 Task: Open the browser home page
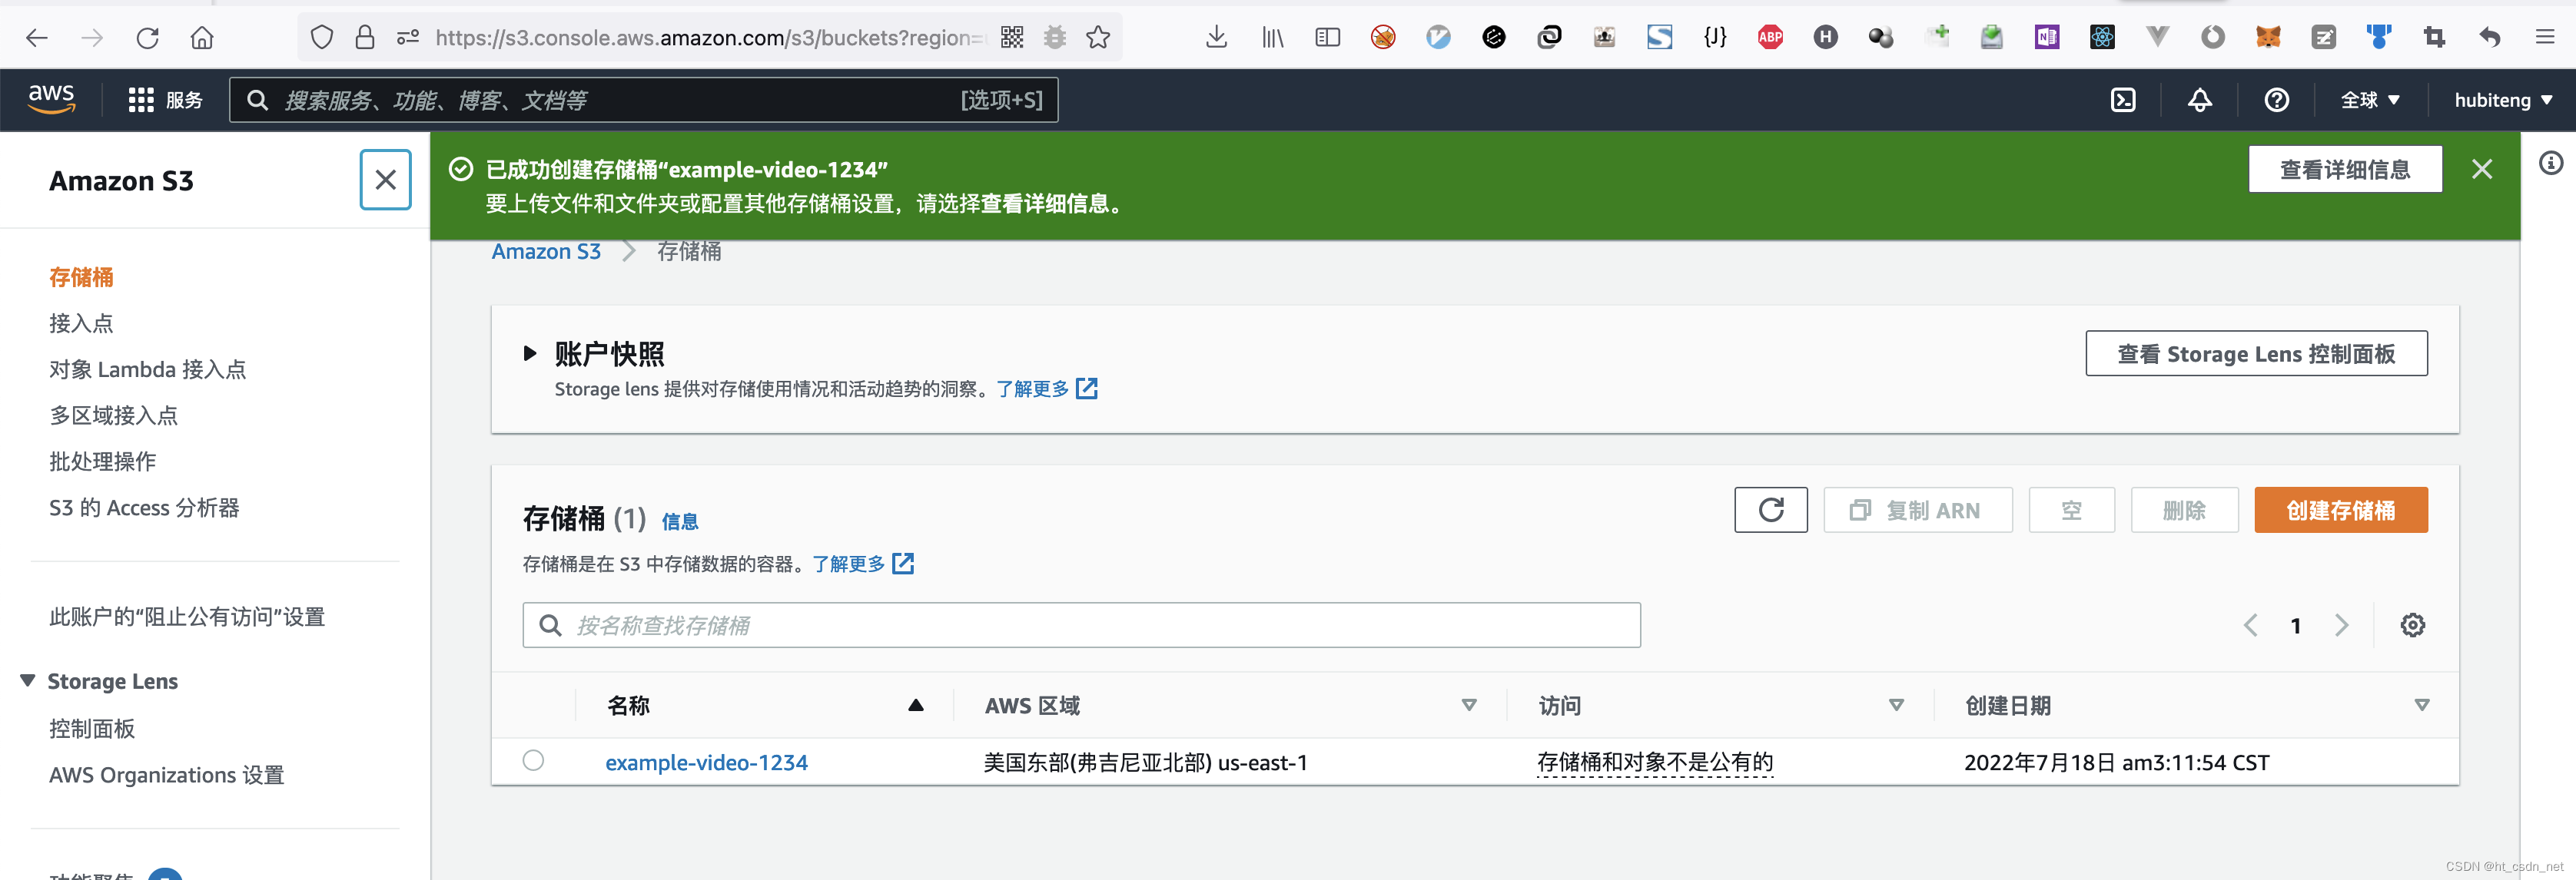coord(202,38)
